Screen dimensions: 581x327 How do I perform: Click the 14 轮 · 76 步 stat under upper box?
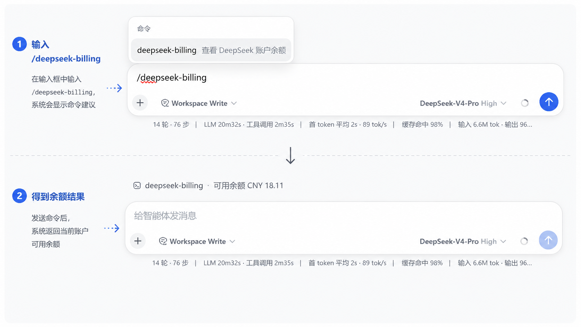[x=171, y=124]
